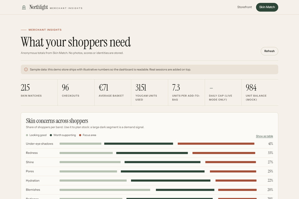
Task: Click the What your shoppers need heading
Action: point(76,42)
